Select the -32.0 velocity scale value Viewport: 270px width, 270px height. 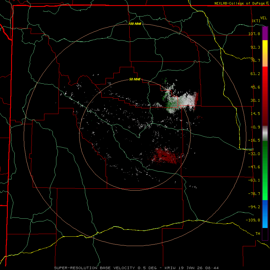[254, 154]
